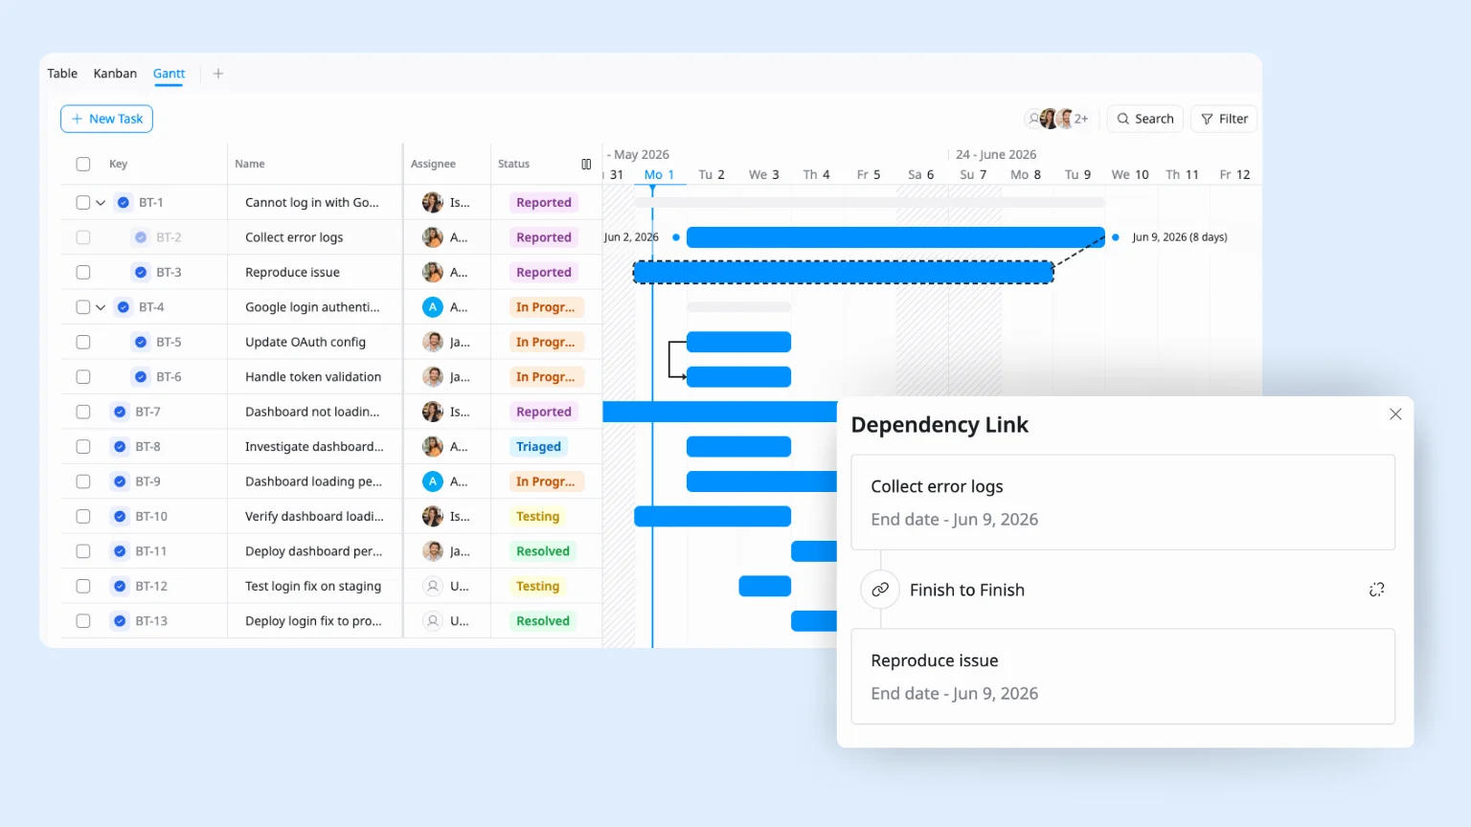This screenshot has height=827, width=1471.
Task: Click the column settings icon by Status
Action: (586, 164)
